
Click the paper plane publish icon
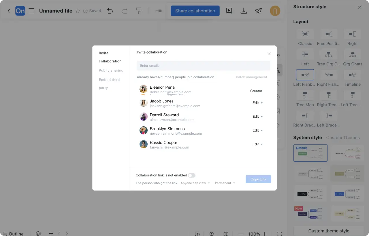258,11
